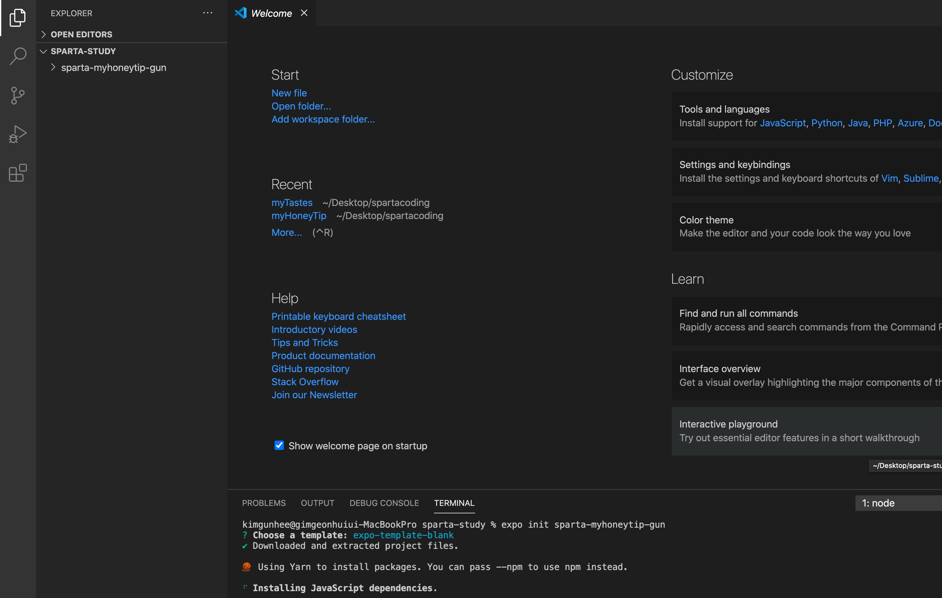942x598 pixels.
Task: Expand sparta-myhoneytip-gun folder
Action: coord(113,68)
